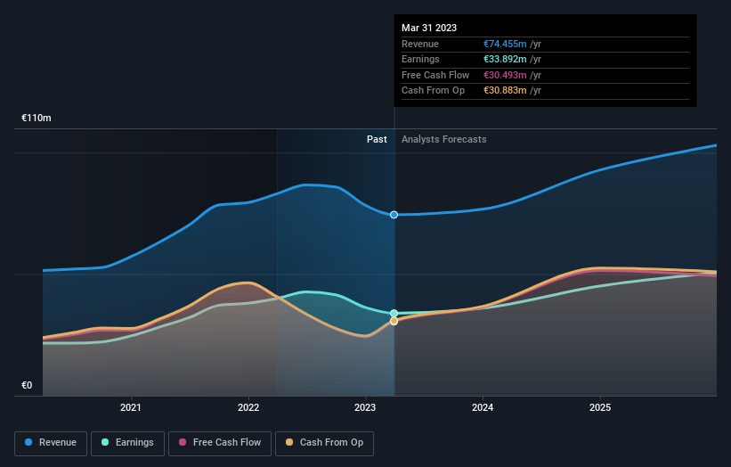Click the €74.455m revenue value in tooltip
This screenshot has height=467, width=731.
505,44
